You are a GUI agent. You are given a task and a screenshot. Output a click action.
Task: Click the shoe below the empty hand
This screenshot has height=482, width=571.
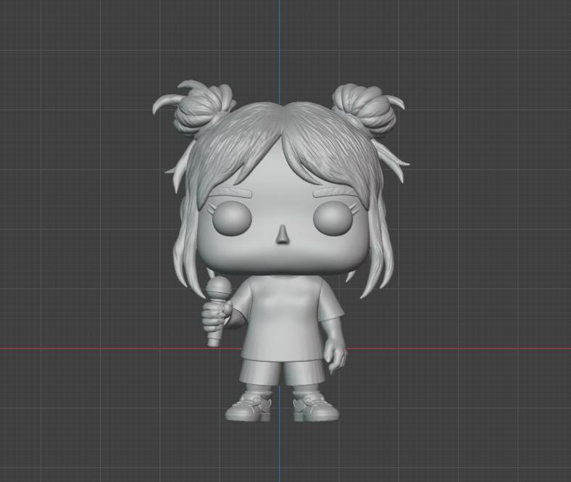[315, 408]
